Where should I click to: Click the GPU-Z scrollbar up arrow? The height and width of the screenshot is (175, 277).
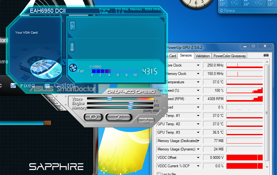pos(267,62)
